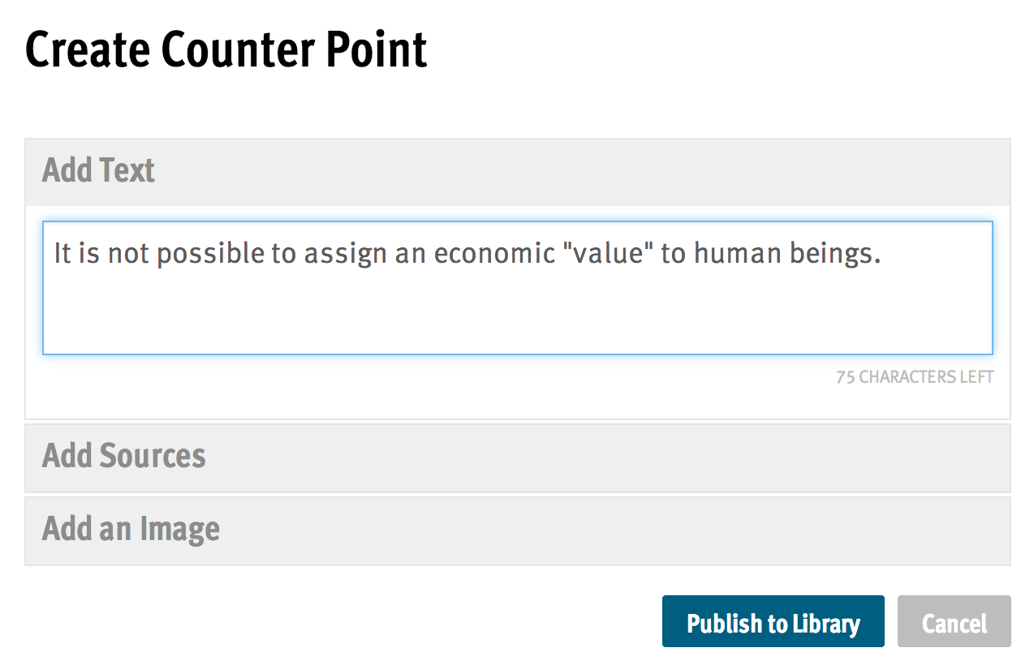
Task: Click the empty area below the typed sentence
Action: [x=518, y=316]
